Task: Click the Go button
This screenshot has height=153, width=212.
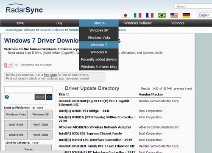Action: pos(49,97)
